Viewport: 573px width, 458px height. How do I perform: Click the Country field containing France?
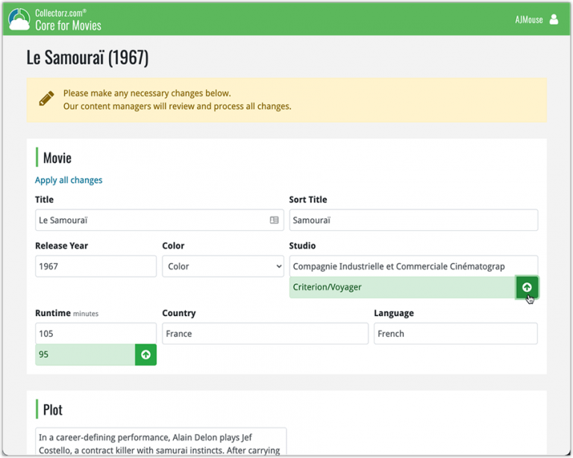(266, 333)
